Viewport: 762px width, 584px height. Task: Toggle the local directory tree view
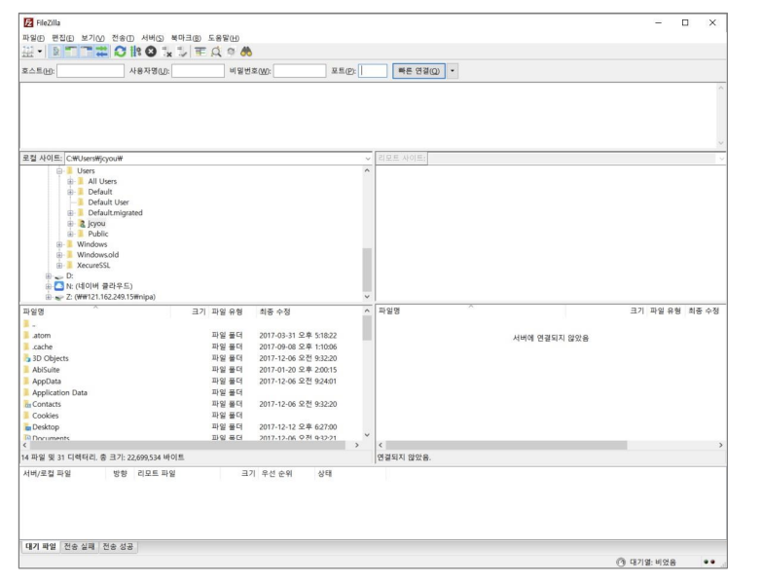tap(71, 52)
